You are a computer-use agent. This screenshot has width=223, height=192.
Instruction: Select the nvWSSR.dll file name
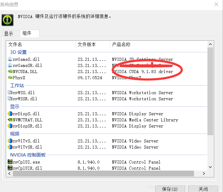coord(25,99)
